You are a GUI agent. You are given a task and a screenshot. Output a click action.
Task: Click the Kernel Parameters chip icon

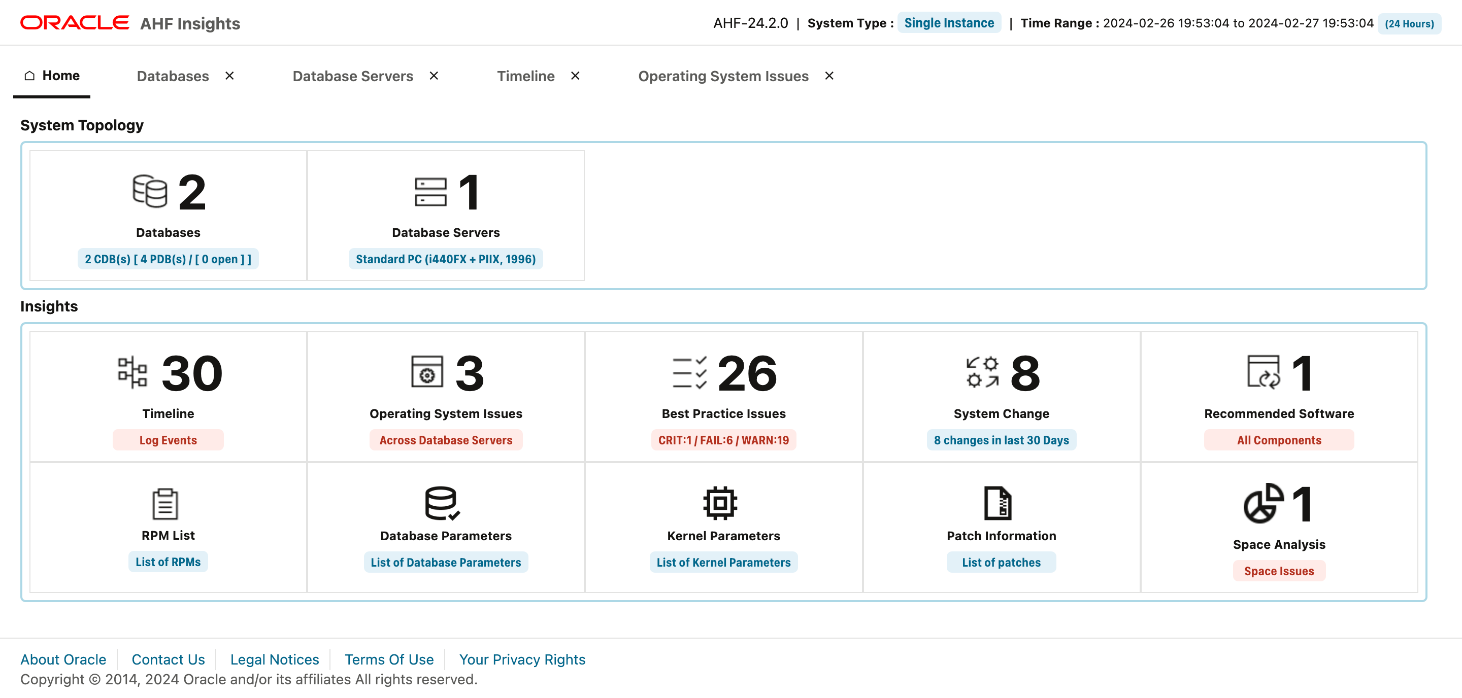click(720, 503)
